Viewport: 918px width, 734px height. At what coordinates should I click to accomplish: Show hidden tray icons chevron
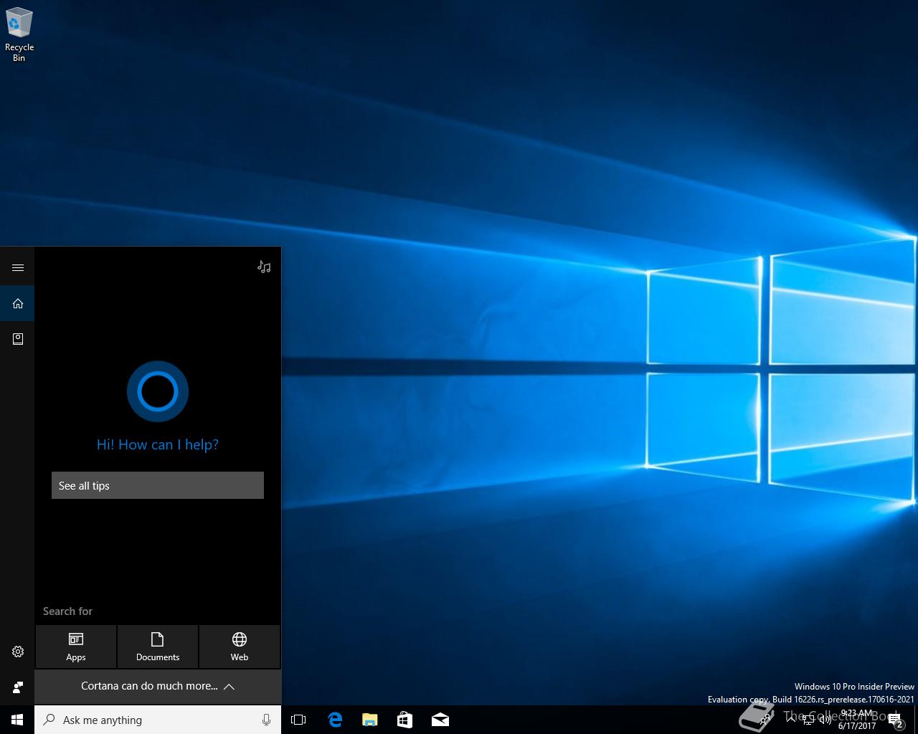tap(791, 720)
